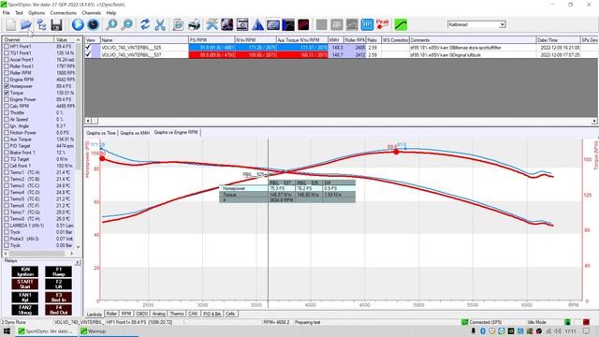Click the printer icon

(x=194, y=25)
